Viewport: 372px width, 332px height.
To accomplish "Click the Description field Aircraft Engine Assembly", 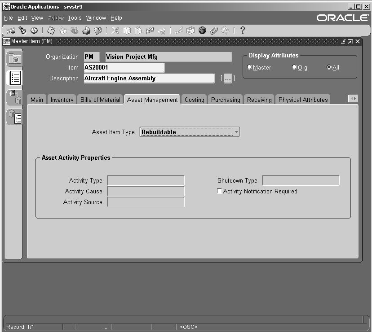I will click(x=149, y=78).
